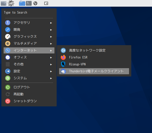
Task: Click the シャットダウン red power icon
Action: (x=8, y=101)
